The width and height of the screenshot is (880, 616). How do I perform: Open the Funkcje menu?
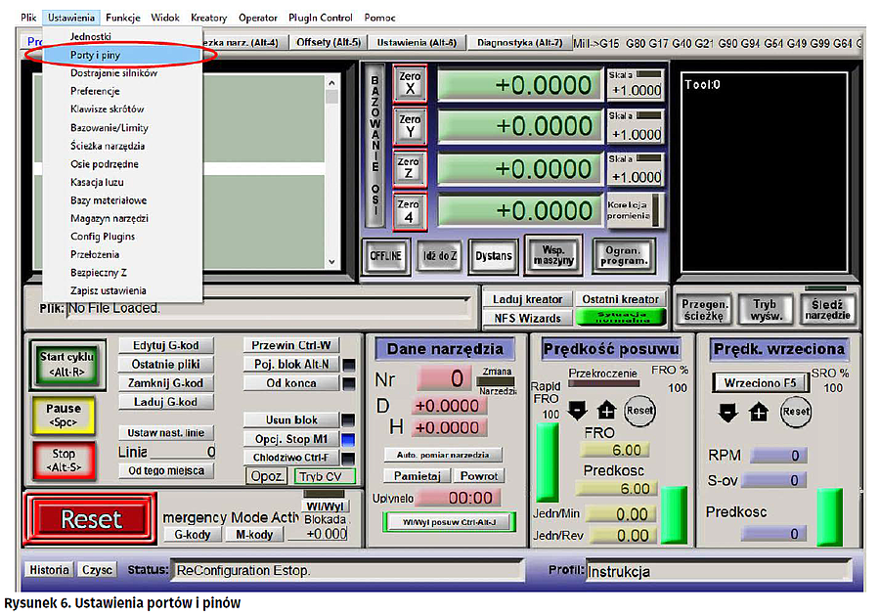pyautogui.click(x=123, y=18)
